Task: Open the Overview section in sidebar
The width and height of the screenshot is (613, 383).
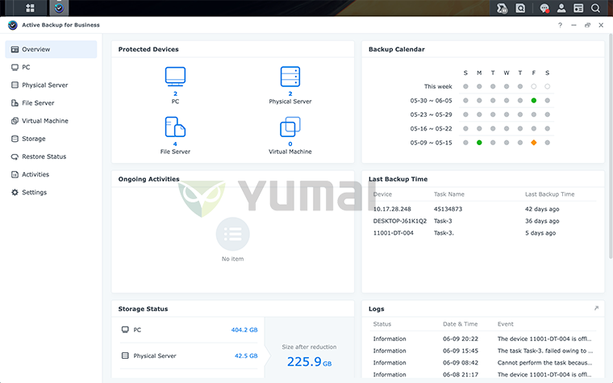Action: coord(51,49)
